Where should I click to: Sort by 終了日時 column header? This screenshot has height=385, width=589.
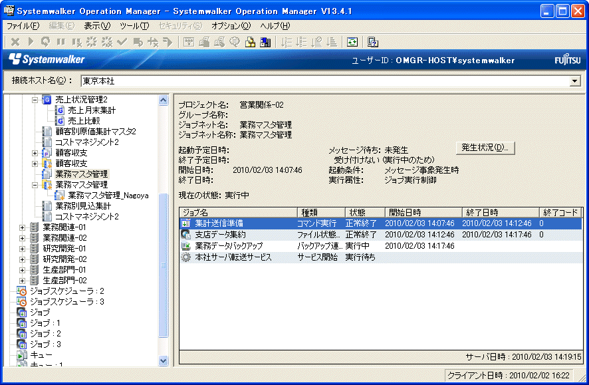[x=501, y=212]
